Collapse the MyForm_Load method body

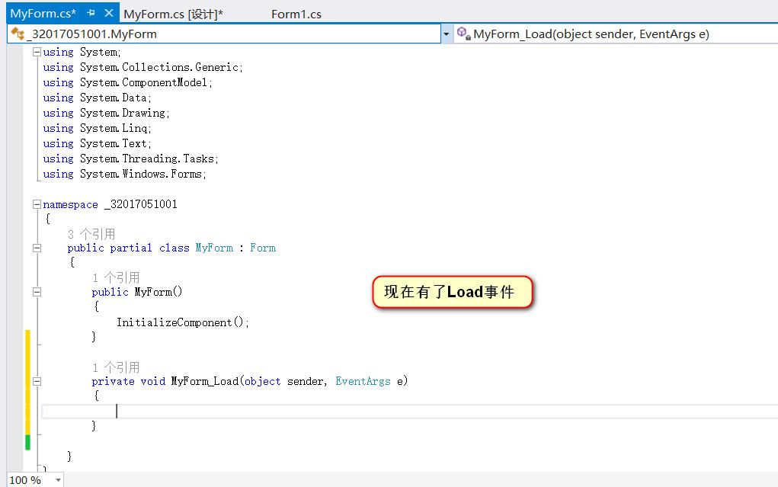[x=35, y=381]
